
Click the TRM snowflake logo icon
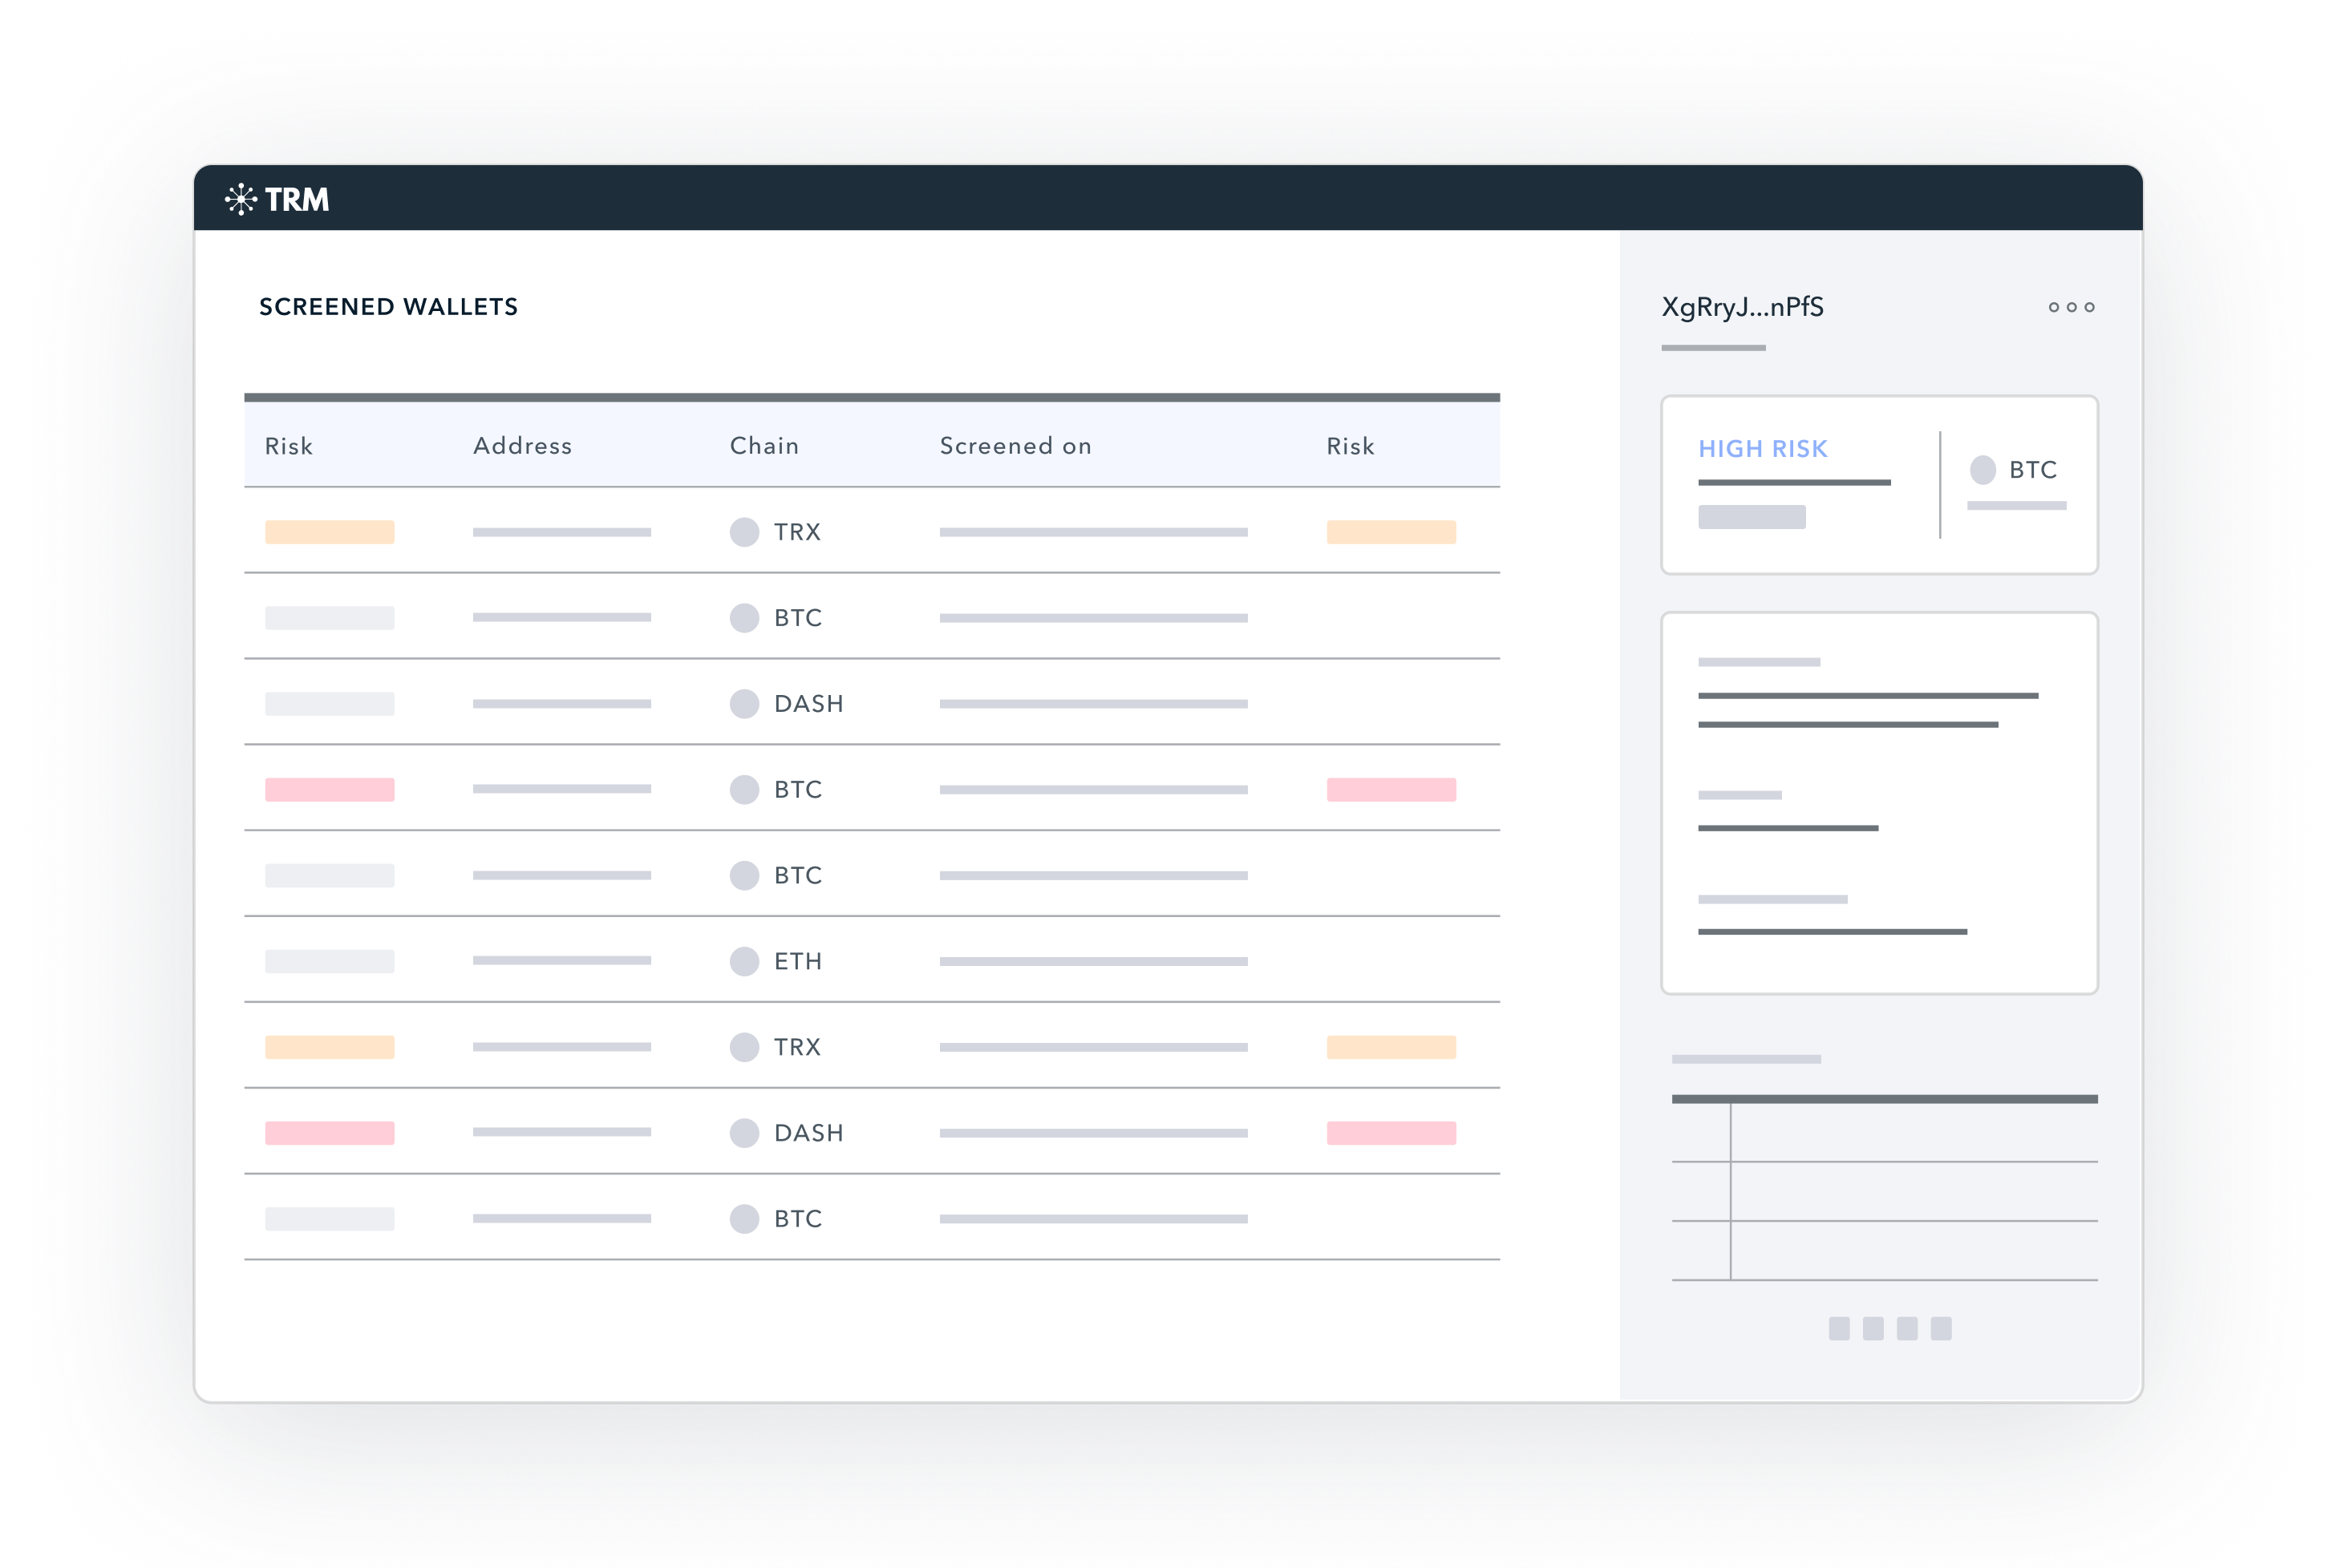tap(241, 199)
